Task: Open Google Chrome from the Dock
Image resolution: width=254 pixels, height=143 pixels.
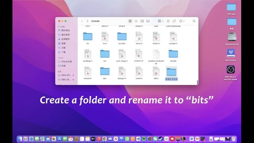Action: [x=104, y=139]
